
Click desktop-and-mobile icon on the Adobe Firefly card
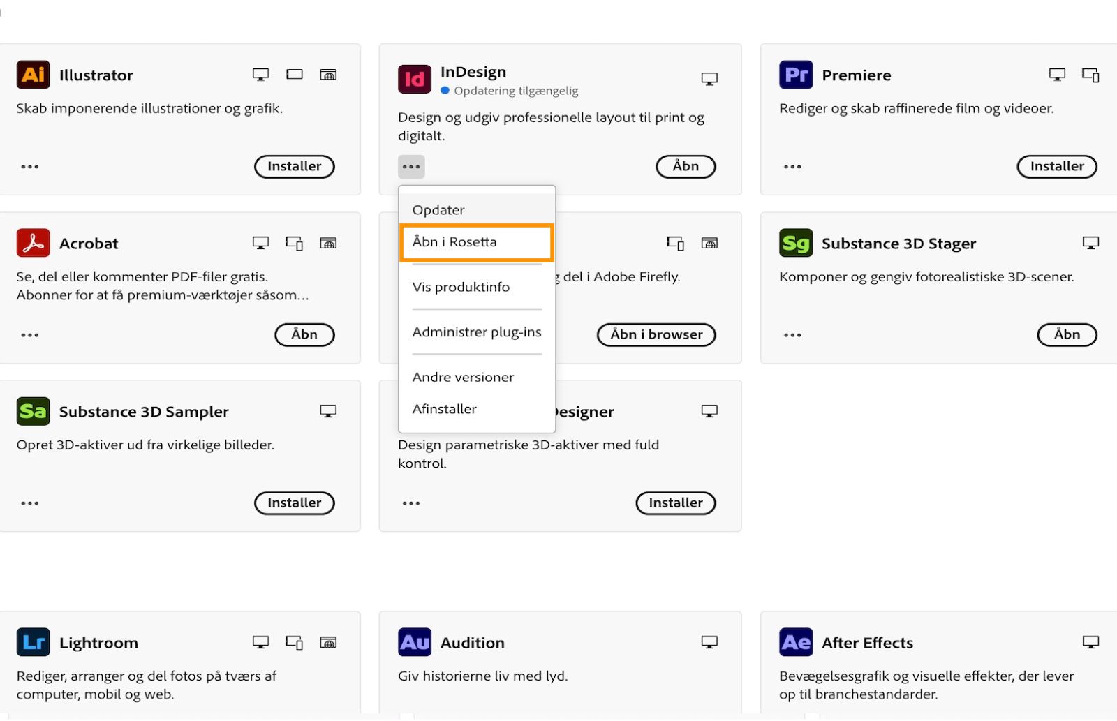pos(675,243)
